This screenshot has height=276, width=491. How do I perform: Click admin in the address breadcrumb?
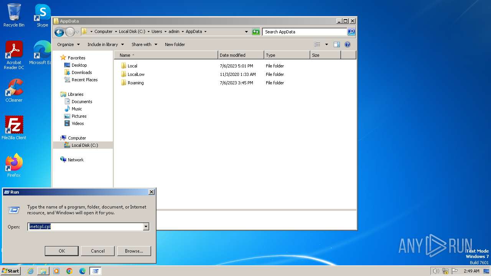coord(174,32)
